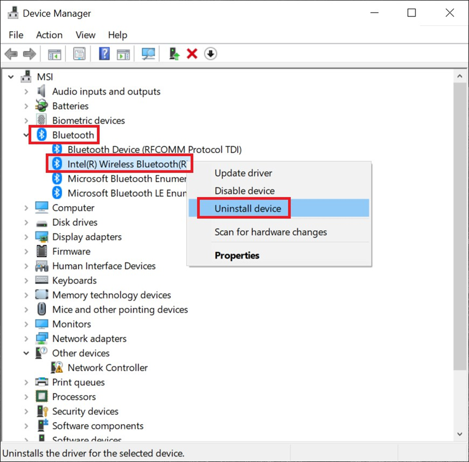Click the Firmware chip icon
This screenshot has width=469, height=462.
41,251
